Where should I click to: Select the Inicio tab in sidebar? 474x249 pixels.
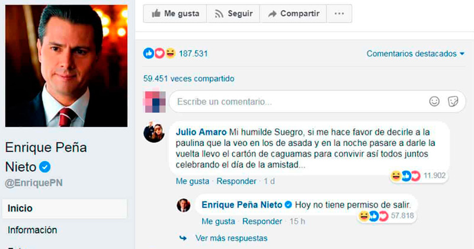point(65,209)
